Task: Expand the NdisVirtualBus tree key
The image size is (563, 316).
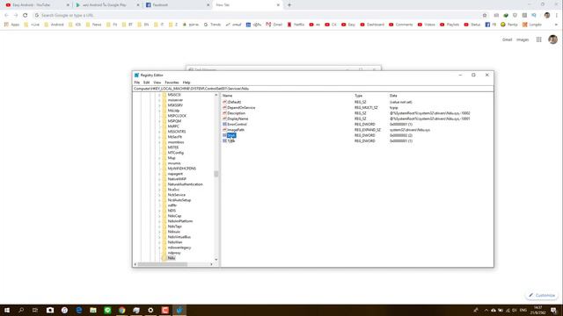Action: tap(159, 237)
